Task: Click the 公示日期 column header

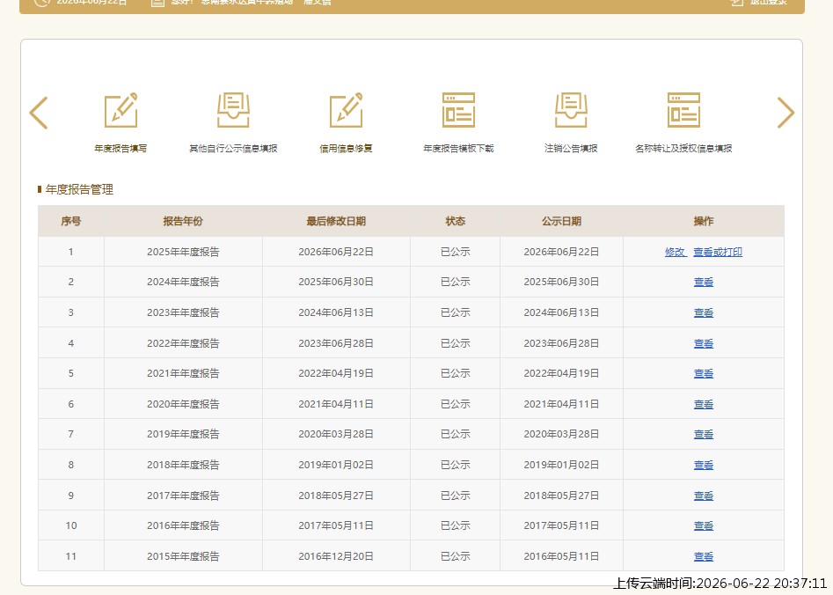Action: pos(561,221)
